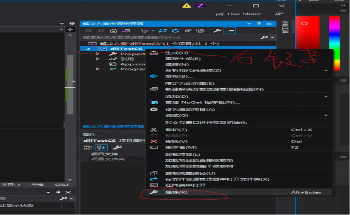The width and height of the screenshot is (350, 215).
Task: Choose 在文件资源管理器中打开文件夹(X)
Action: click(240, 179)
